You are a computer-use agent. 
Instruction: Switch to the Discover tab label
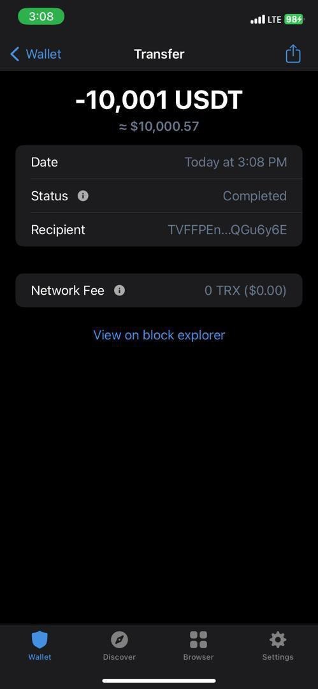pos(119,657)
